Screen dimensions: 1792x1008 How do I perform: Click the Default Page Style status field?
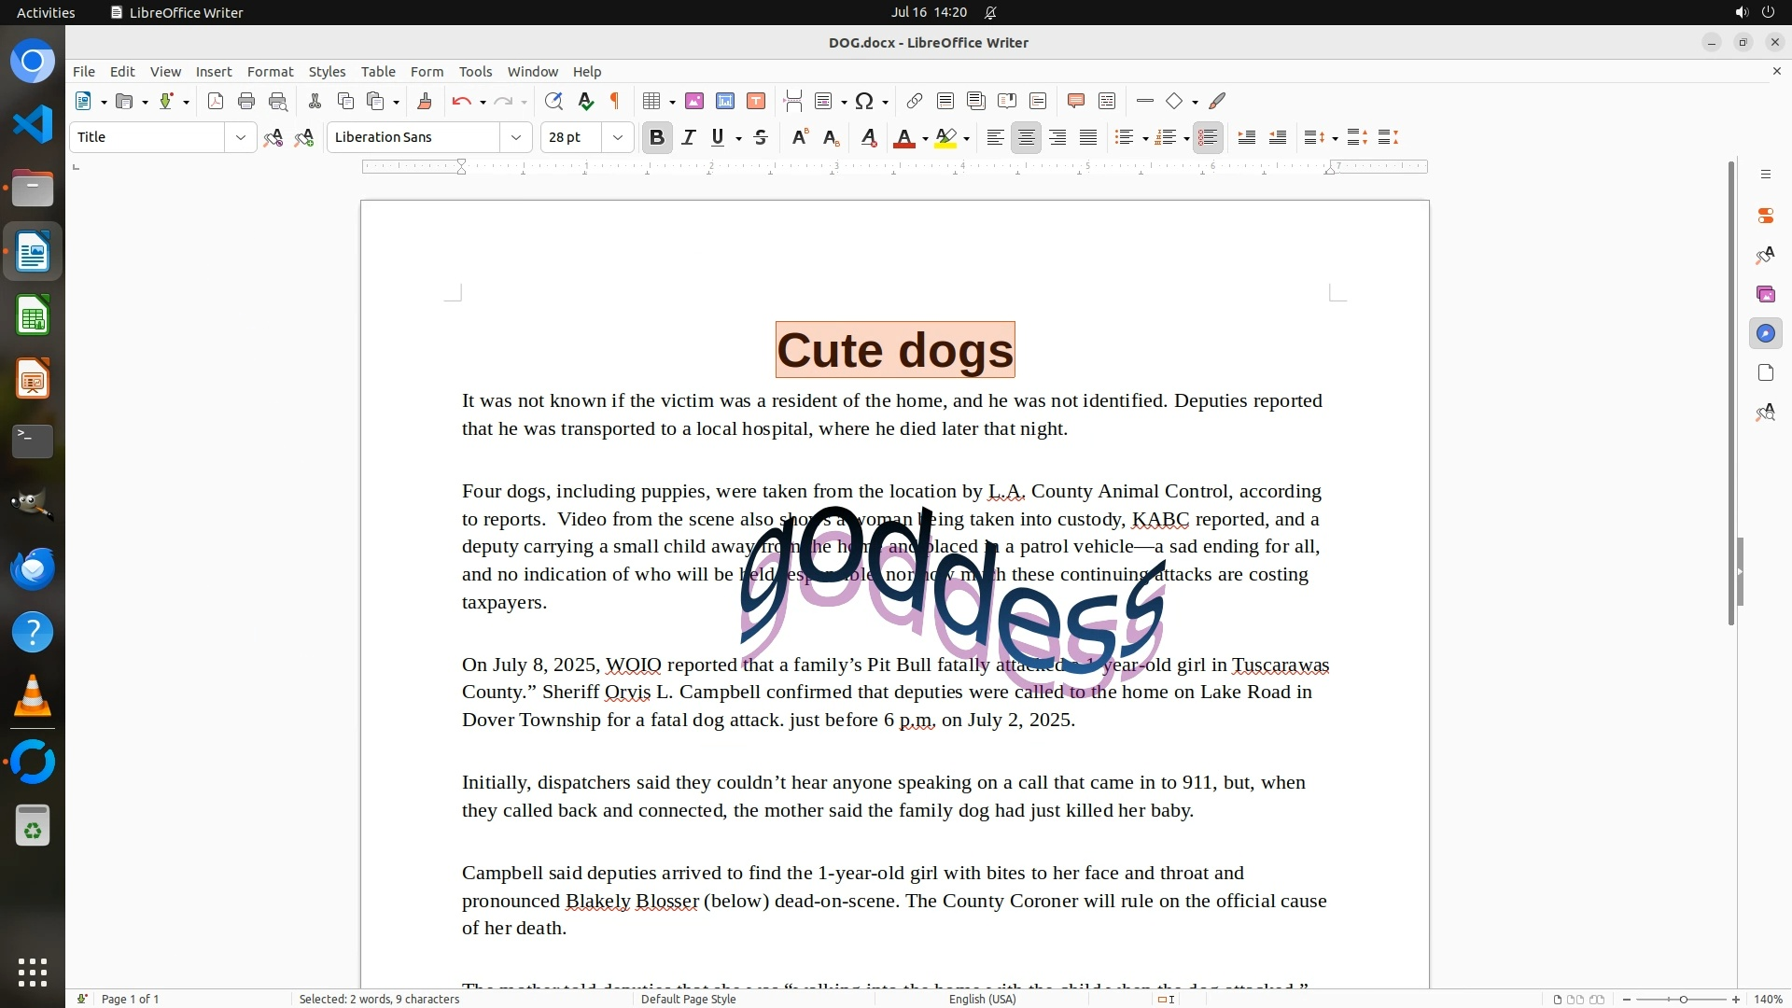(x=688, y=999)
